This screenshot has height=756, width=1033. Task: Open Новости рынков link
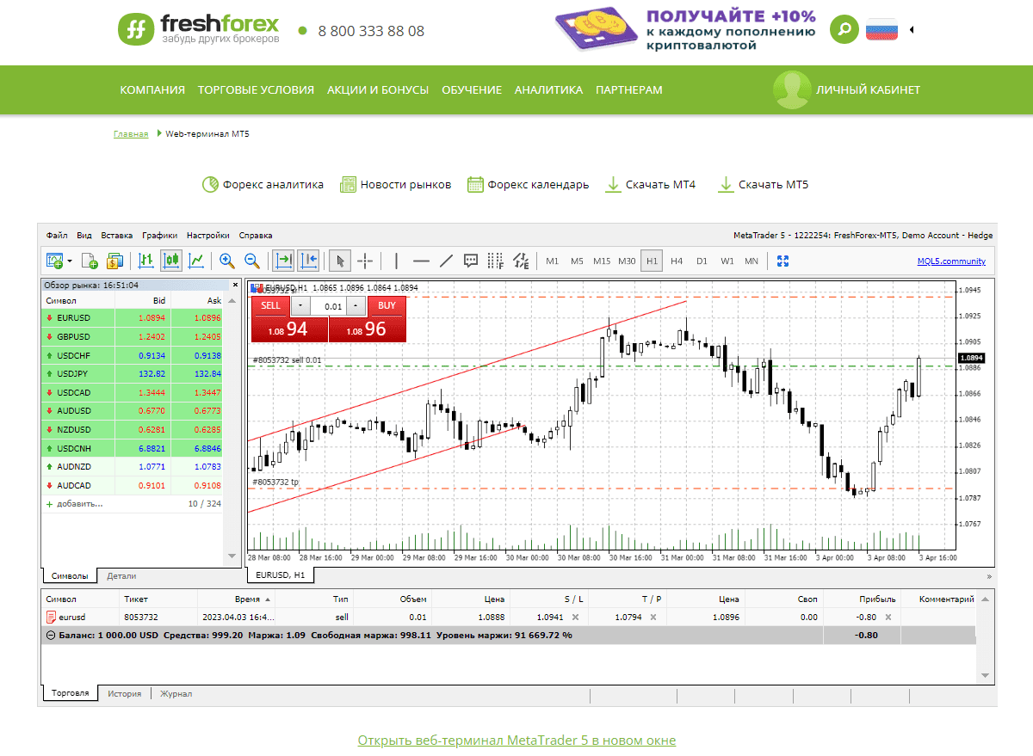pyautogui.click(x=395, y=184)
